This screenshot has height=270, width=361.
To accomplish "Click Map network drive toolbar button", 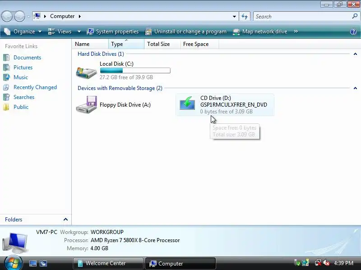I will coord(260,31).
